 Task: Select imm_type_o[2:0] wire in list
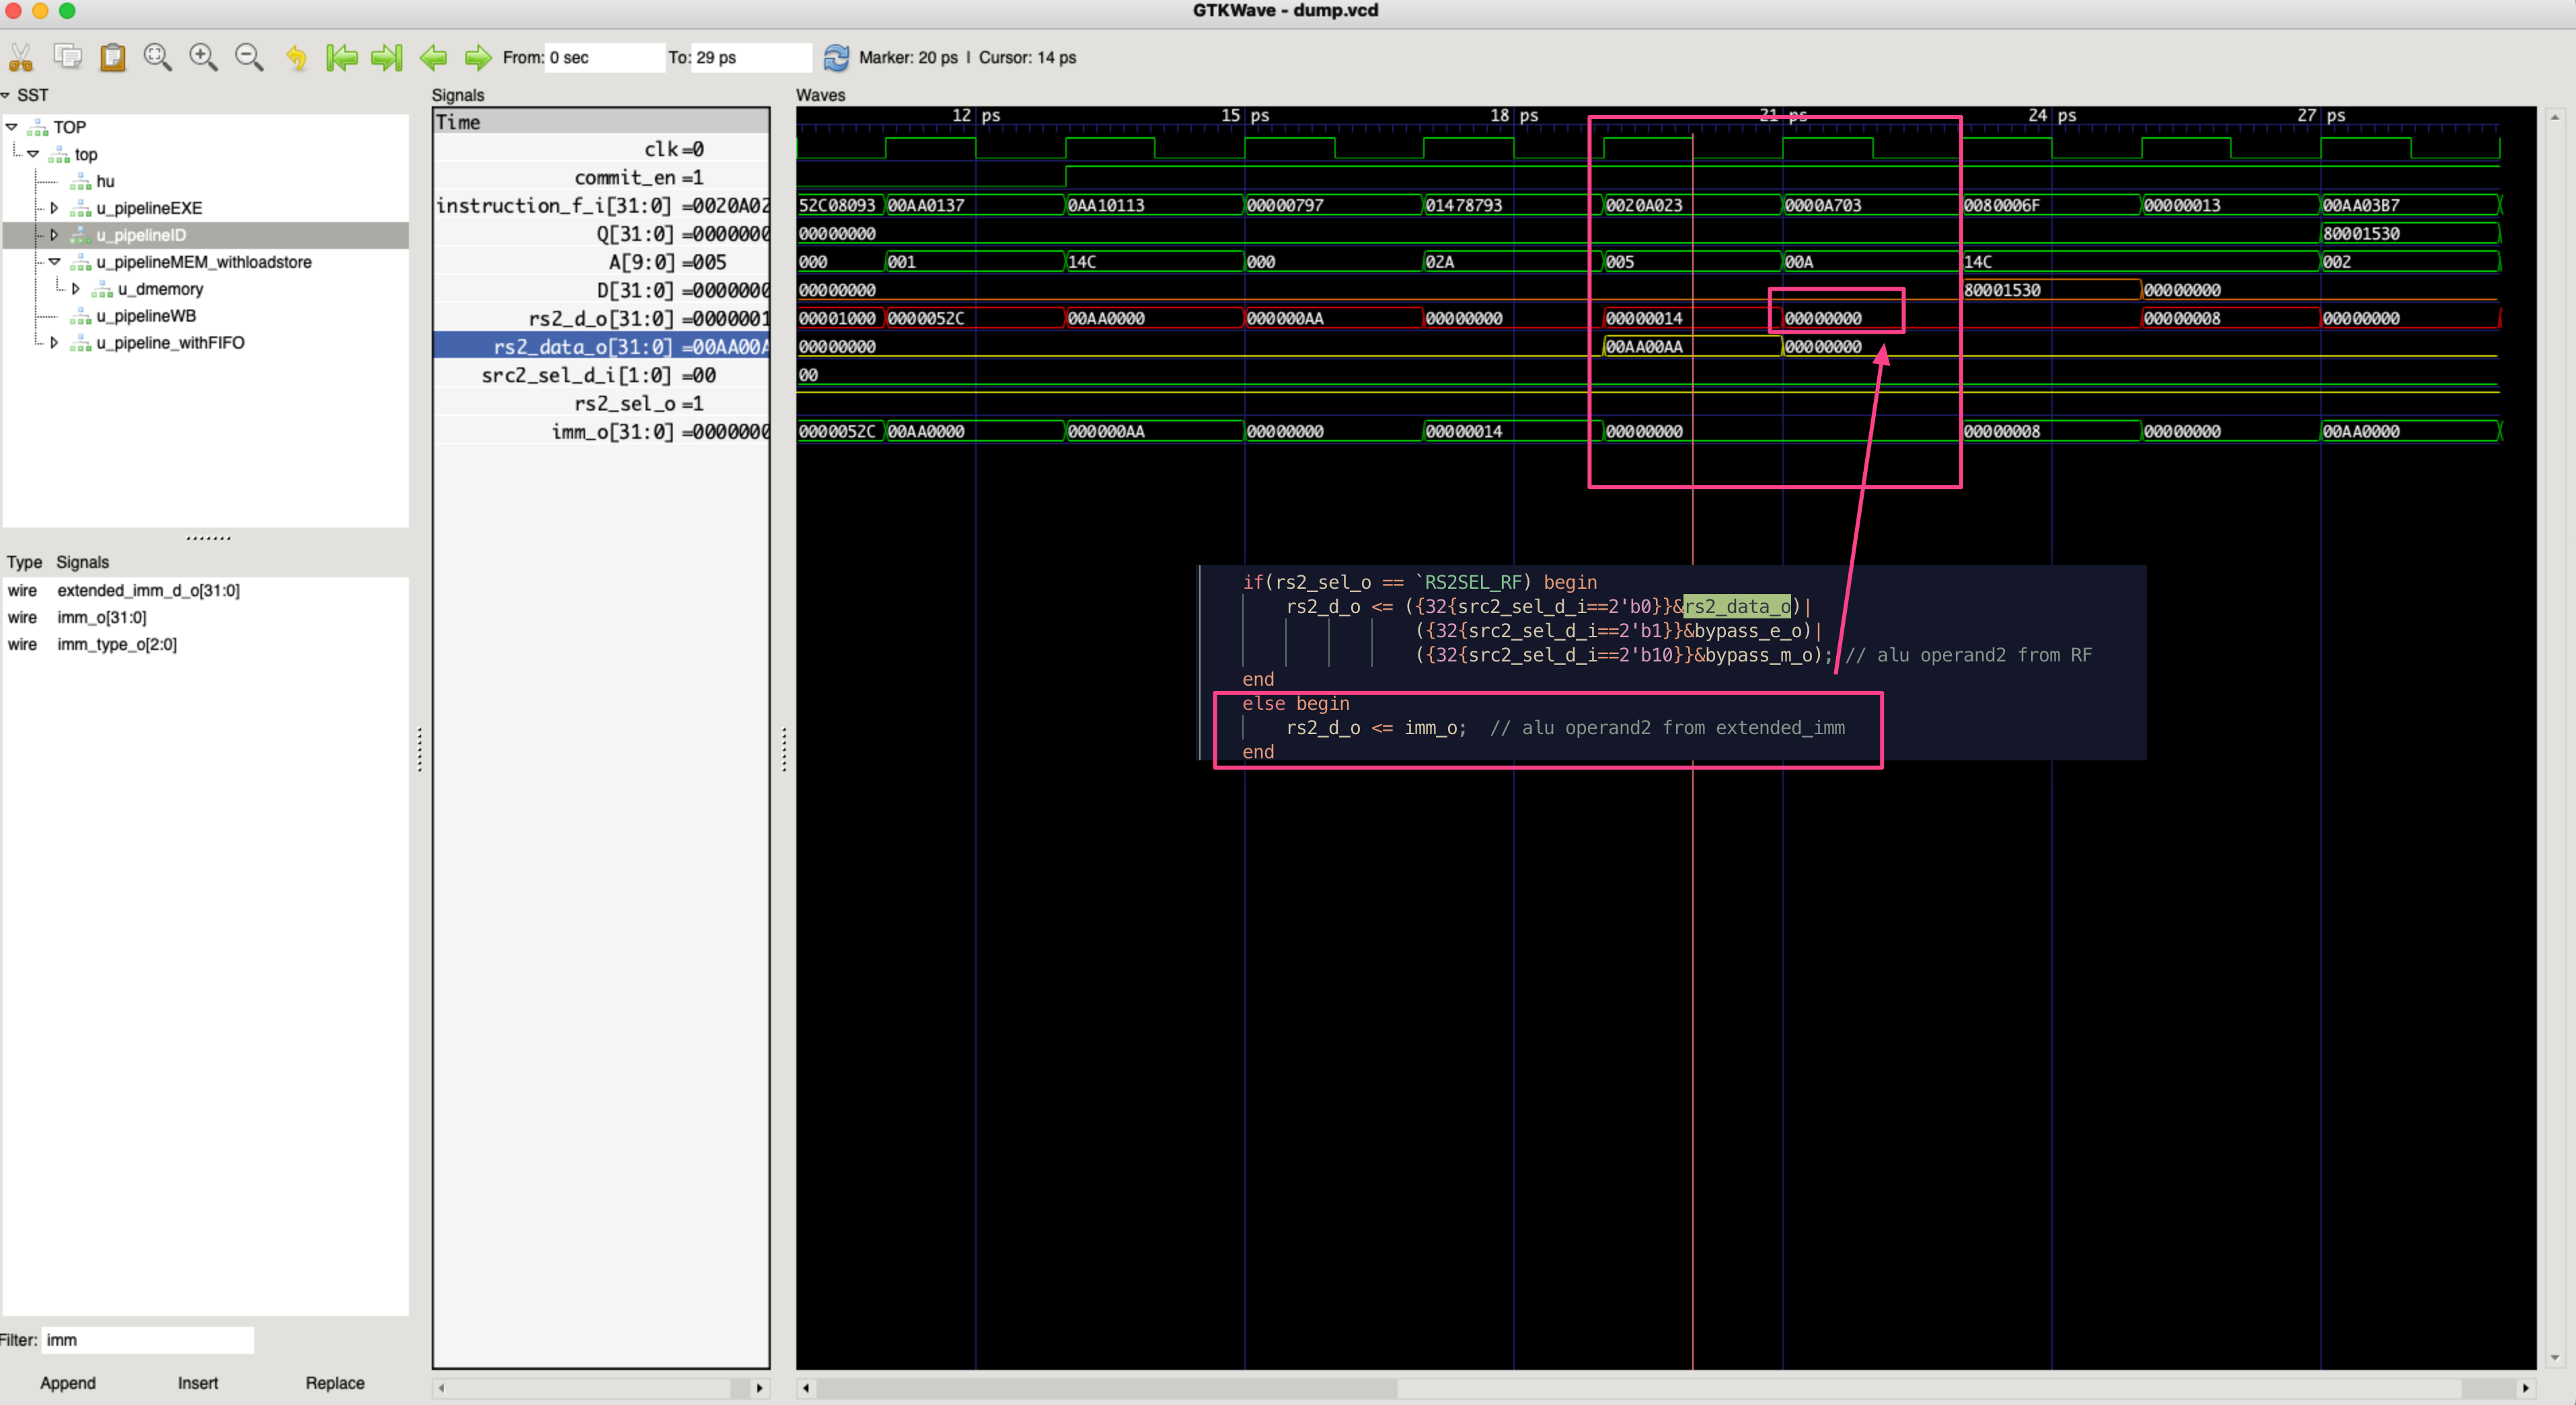point(117,645)
